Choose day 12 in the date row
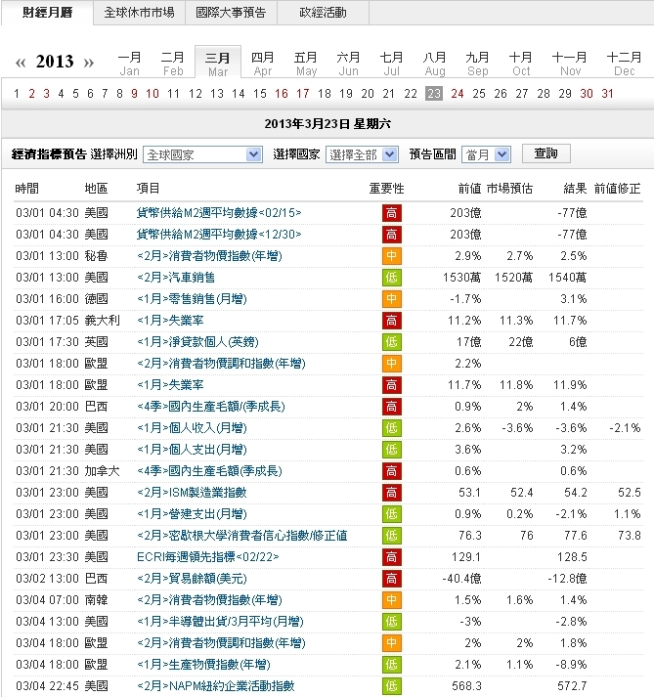Viewport: 654px width, 697px height. click(196, 94)
